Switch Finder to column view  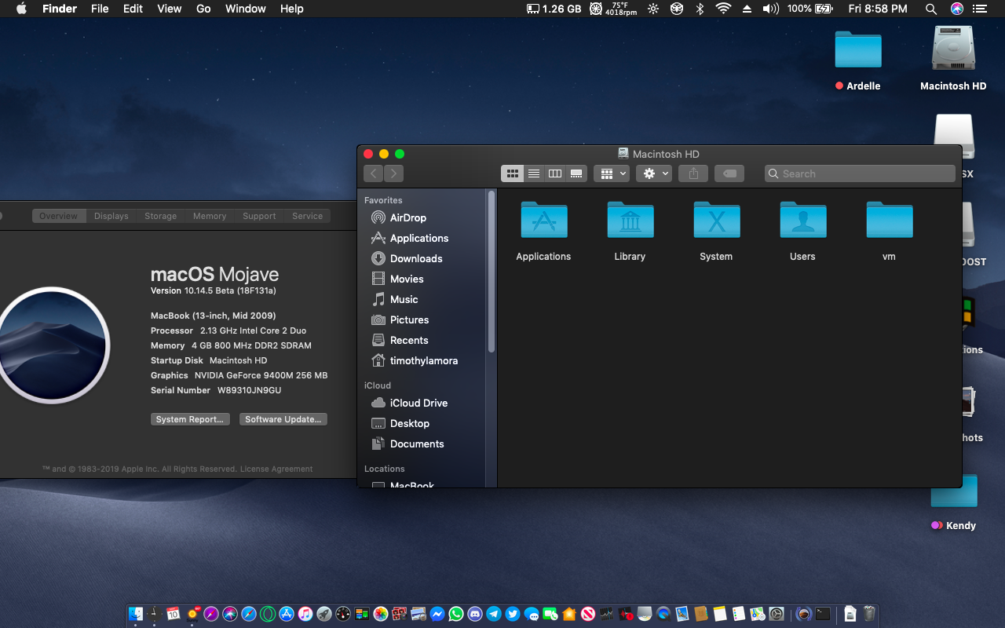[555, 173]
